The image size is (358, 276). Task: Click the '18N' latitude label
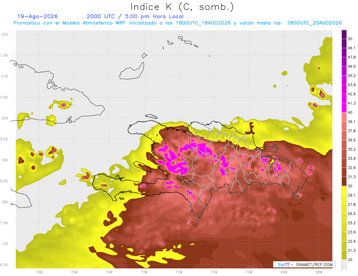click(x=5, y=202)
